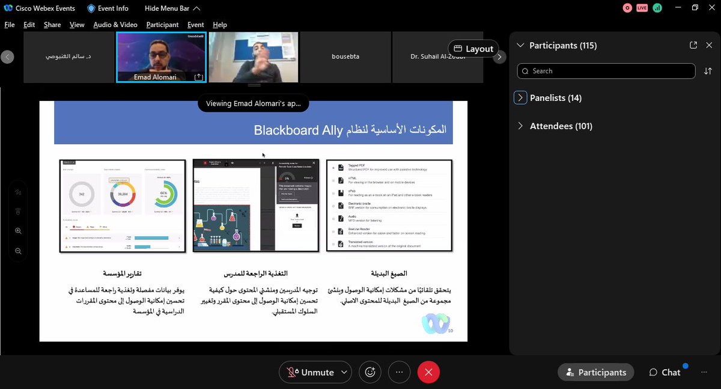The width and height of the screenshot is (721, 389).
Task: Open the Audio & Video menu
Action: pyautogui.click(x=115, y=25)
